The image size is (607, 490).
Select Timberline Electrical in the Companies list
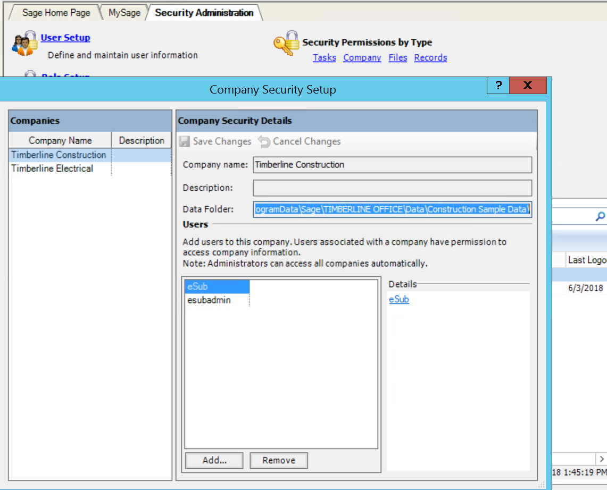[90, 168]
